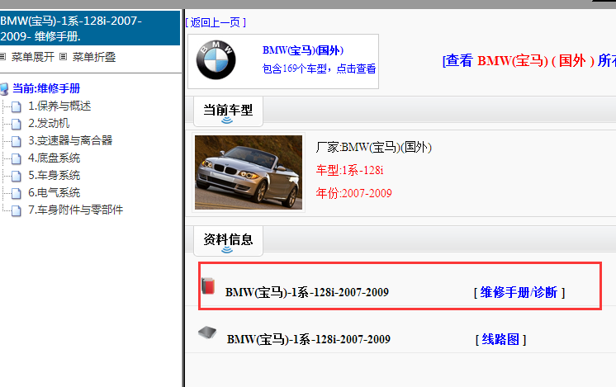
Task: Select the 当前车型 tab
Action: 228,111
